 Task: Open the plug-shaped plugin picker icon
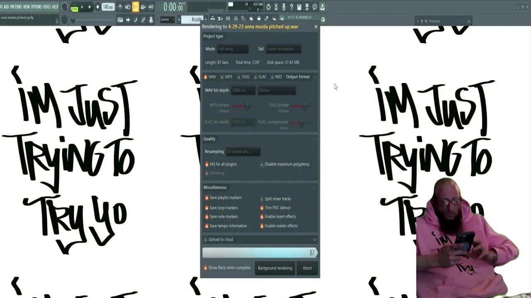(259, 19)
